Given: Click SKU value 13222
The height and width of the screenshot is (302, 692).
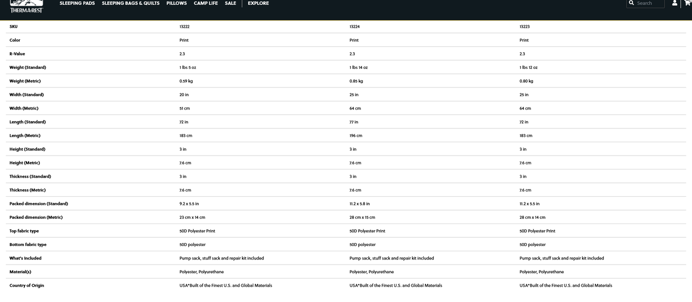Looking at the screenshot, I should pos(184,27).
